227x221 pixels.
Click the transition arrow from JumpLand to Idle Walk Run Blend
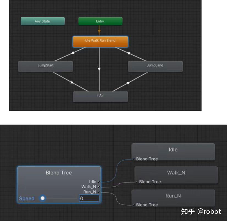click(x=129, y=53)
